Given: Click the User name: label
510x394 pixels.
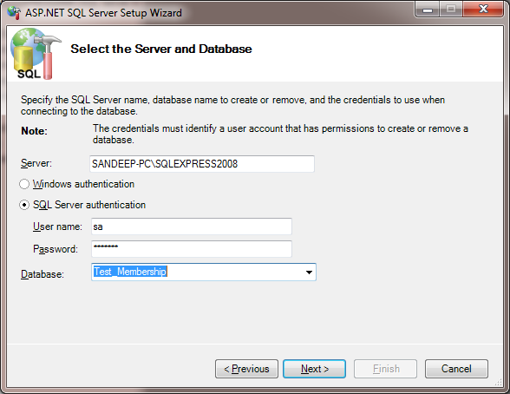Looking at the screenshot, I should (x=57, y=227).
